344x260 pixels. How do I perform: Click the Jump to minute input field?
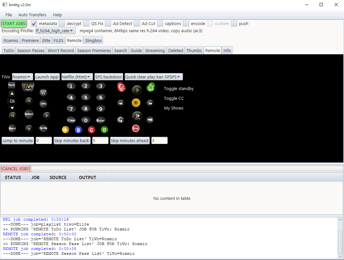click(44, 140)
